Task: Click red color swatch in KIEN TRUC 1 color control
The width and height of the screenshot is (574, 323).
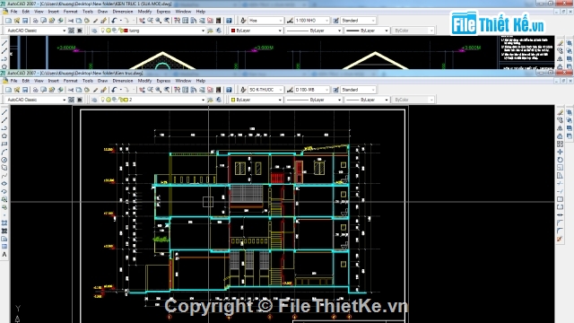Action: pos(233,31)
